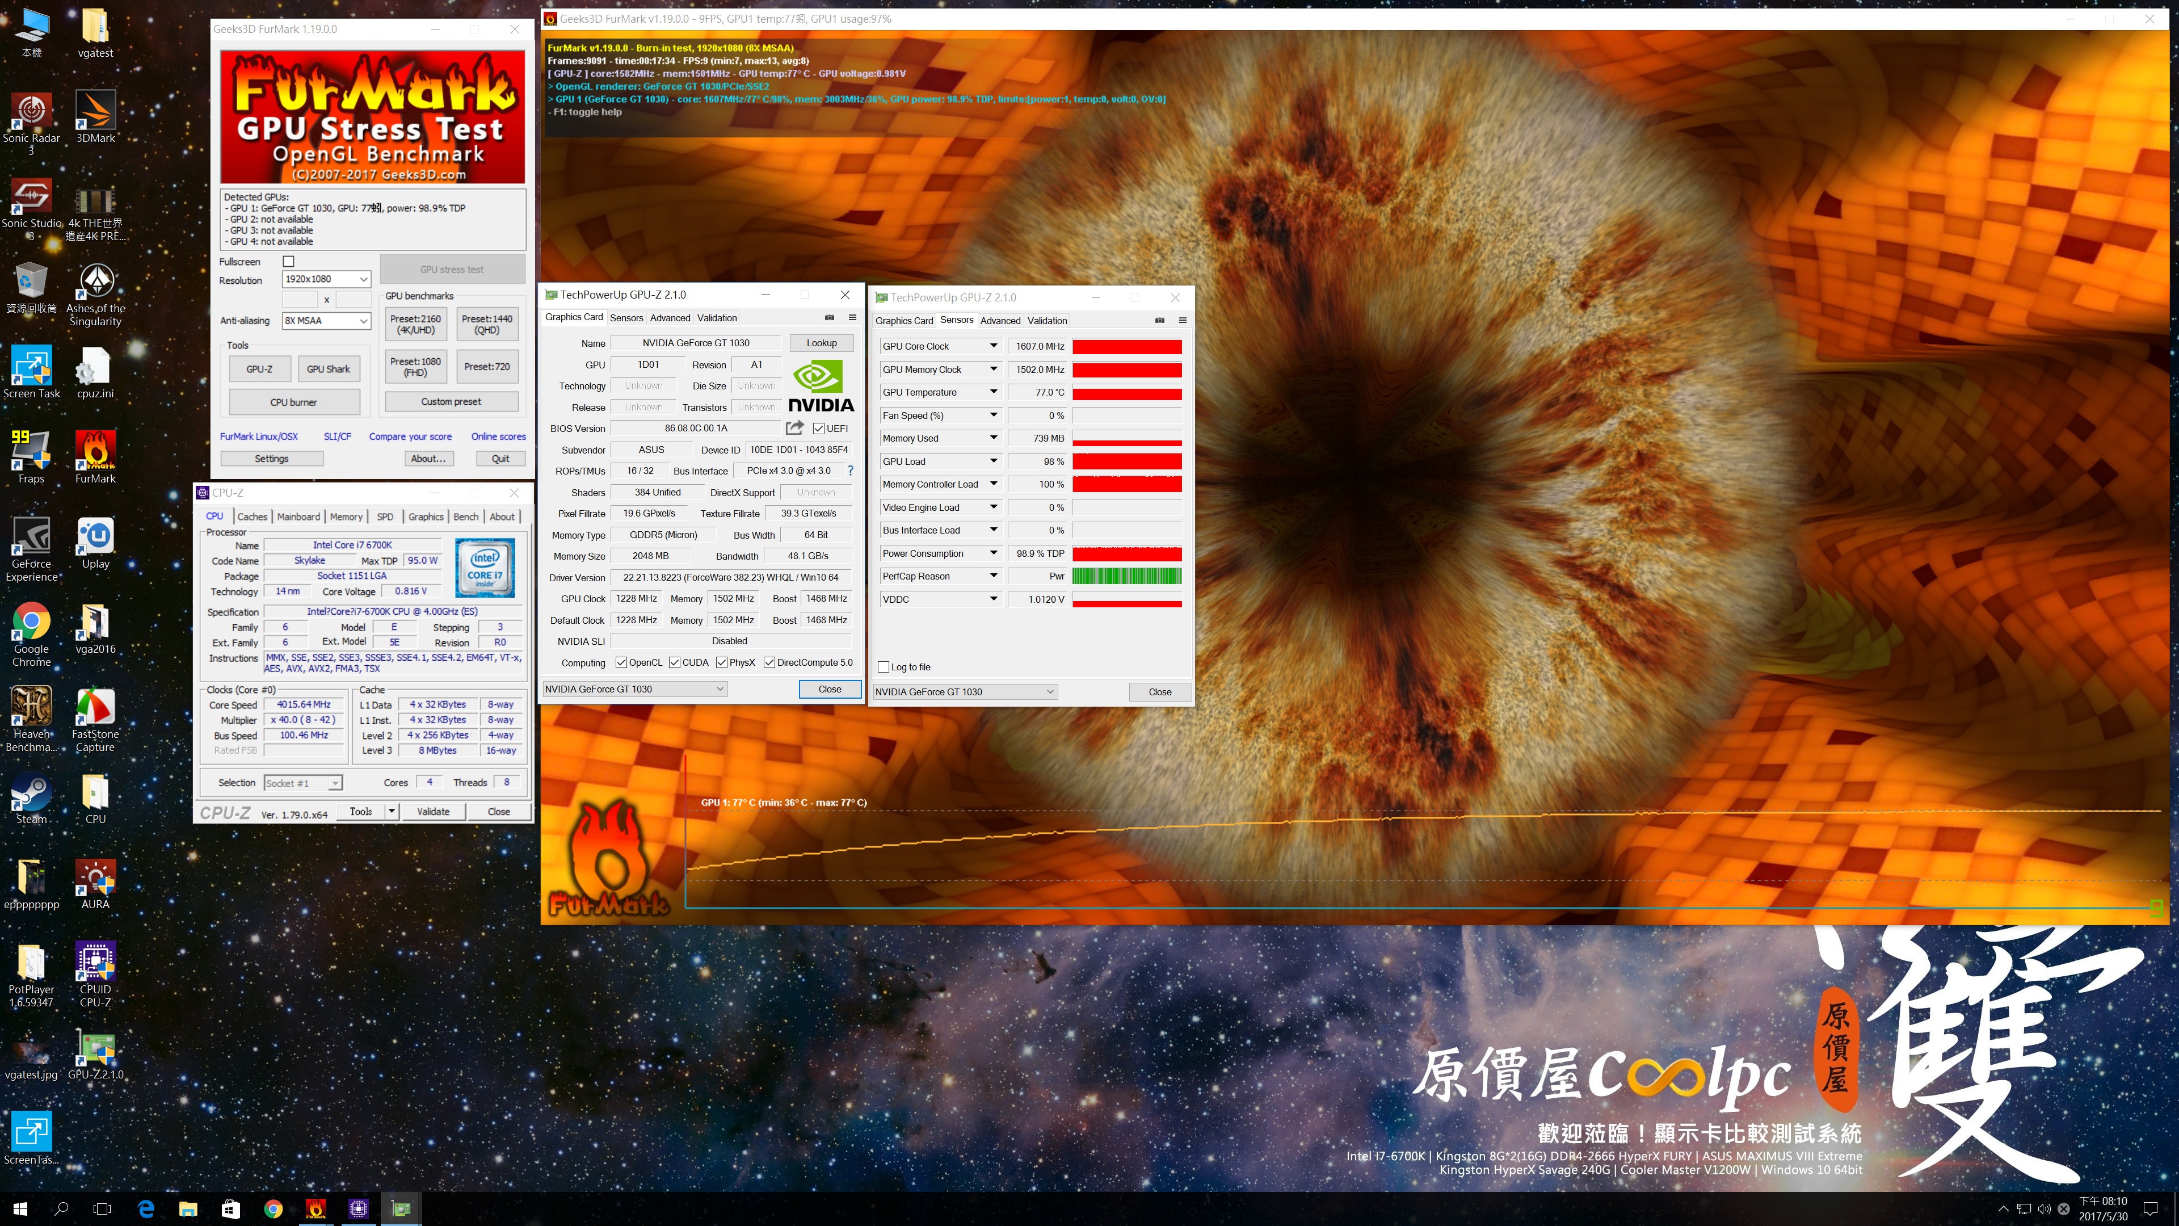Switch to the Bench tab in CPU-Z
The height and width of the screenshot is (1226, 2179).
tap(466, 517)
